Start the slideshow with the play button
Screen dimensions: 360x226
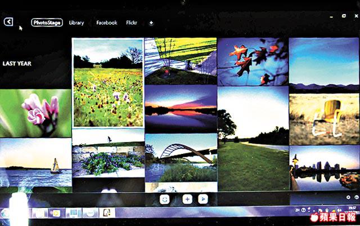click(203, 199)
